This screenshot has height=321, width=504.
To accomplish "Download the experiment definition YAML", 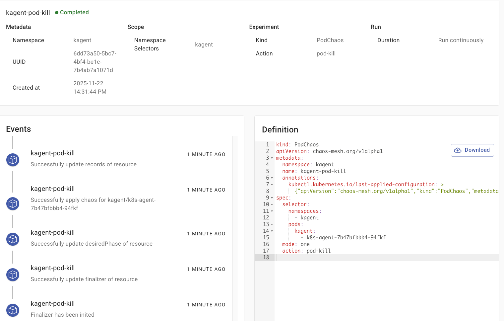I will 472,150.
